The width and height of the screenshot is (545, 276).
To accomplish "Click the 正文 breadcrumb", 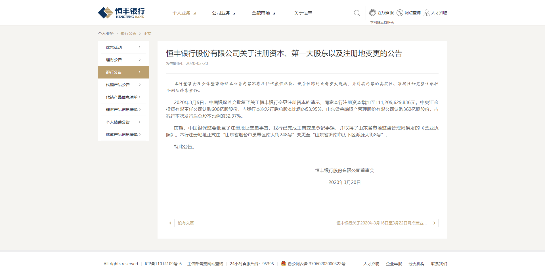I will coord(147,33).
